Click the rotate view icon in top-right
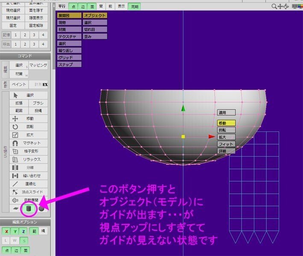Screen dimensions: 303x256 point(286,6)
